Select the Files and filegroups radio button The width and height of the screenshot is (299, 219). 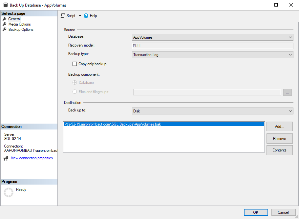(75, 92)
